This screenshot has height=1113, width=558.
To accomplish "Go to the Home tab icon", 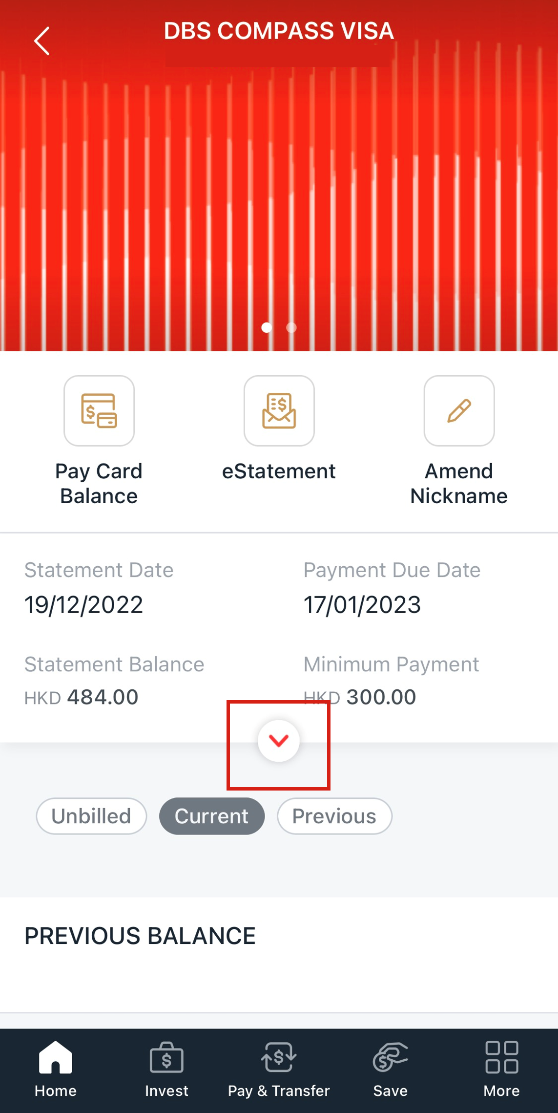I will point(55,1058).
